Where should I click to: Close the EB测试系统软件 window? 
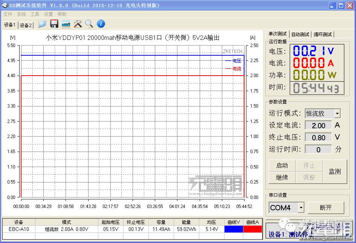point(350,5)
